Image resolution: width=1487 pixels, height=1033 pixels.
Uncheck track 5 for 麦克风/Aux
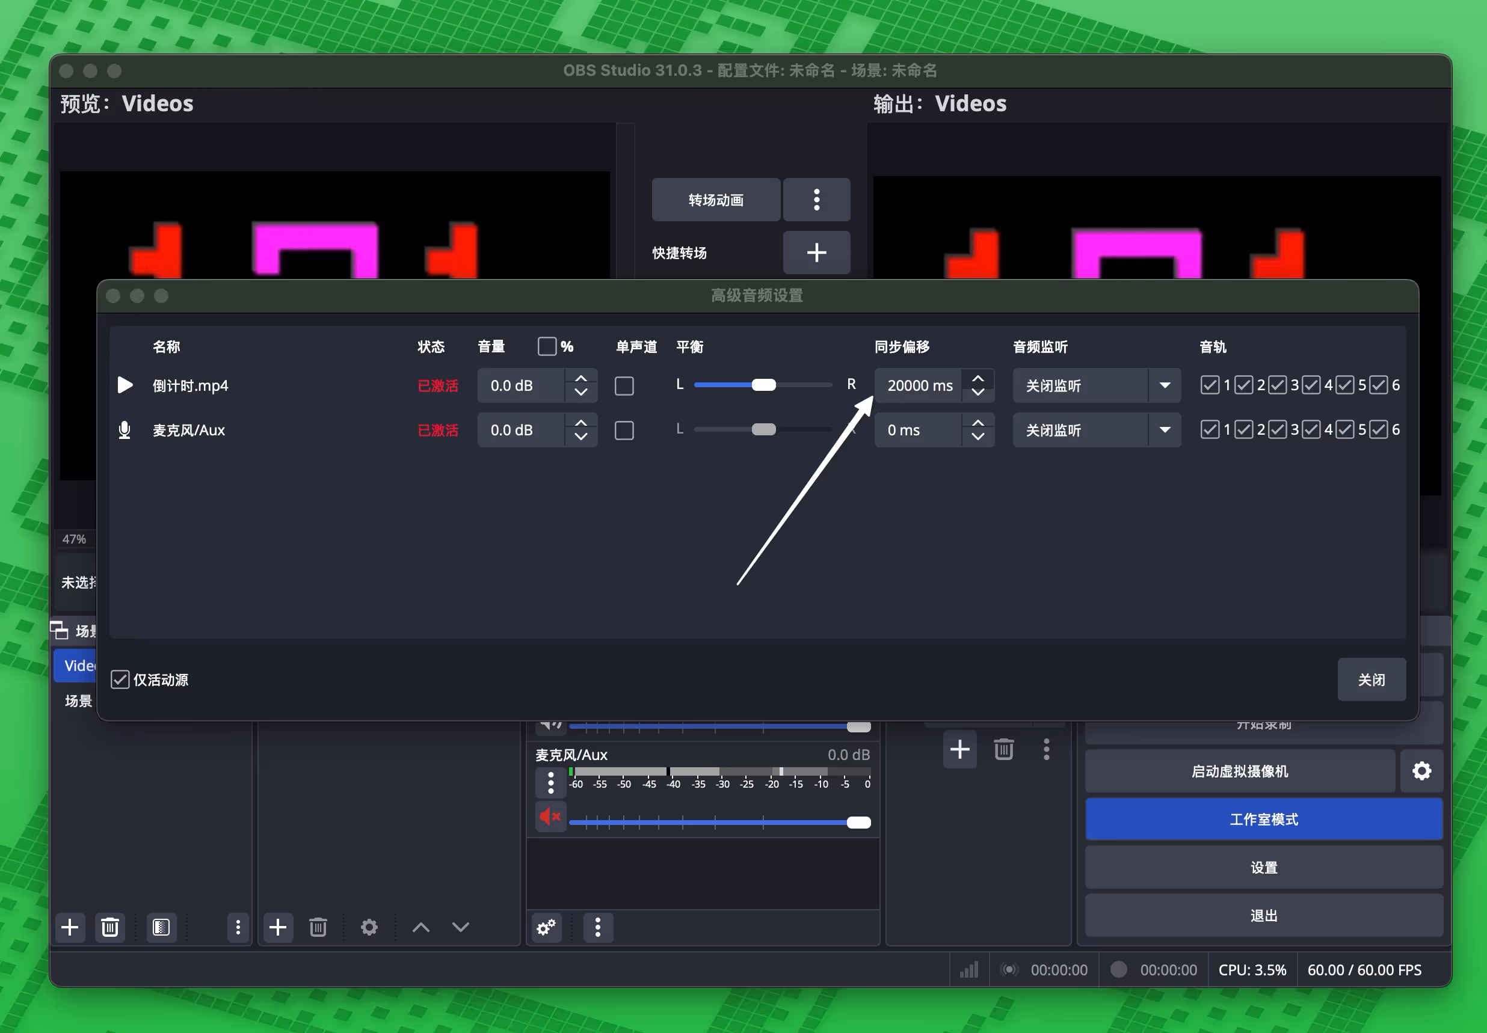(x=1344, y=430)
